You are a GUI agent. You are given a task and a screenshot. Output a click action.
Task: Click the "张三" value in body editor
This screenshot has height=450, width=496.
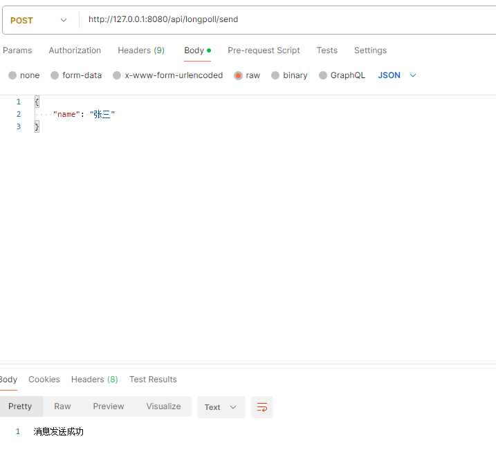[102, 114]
